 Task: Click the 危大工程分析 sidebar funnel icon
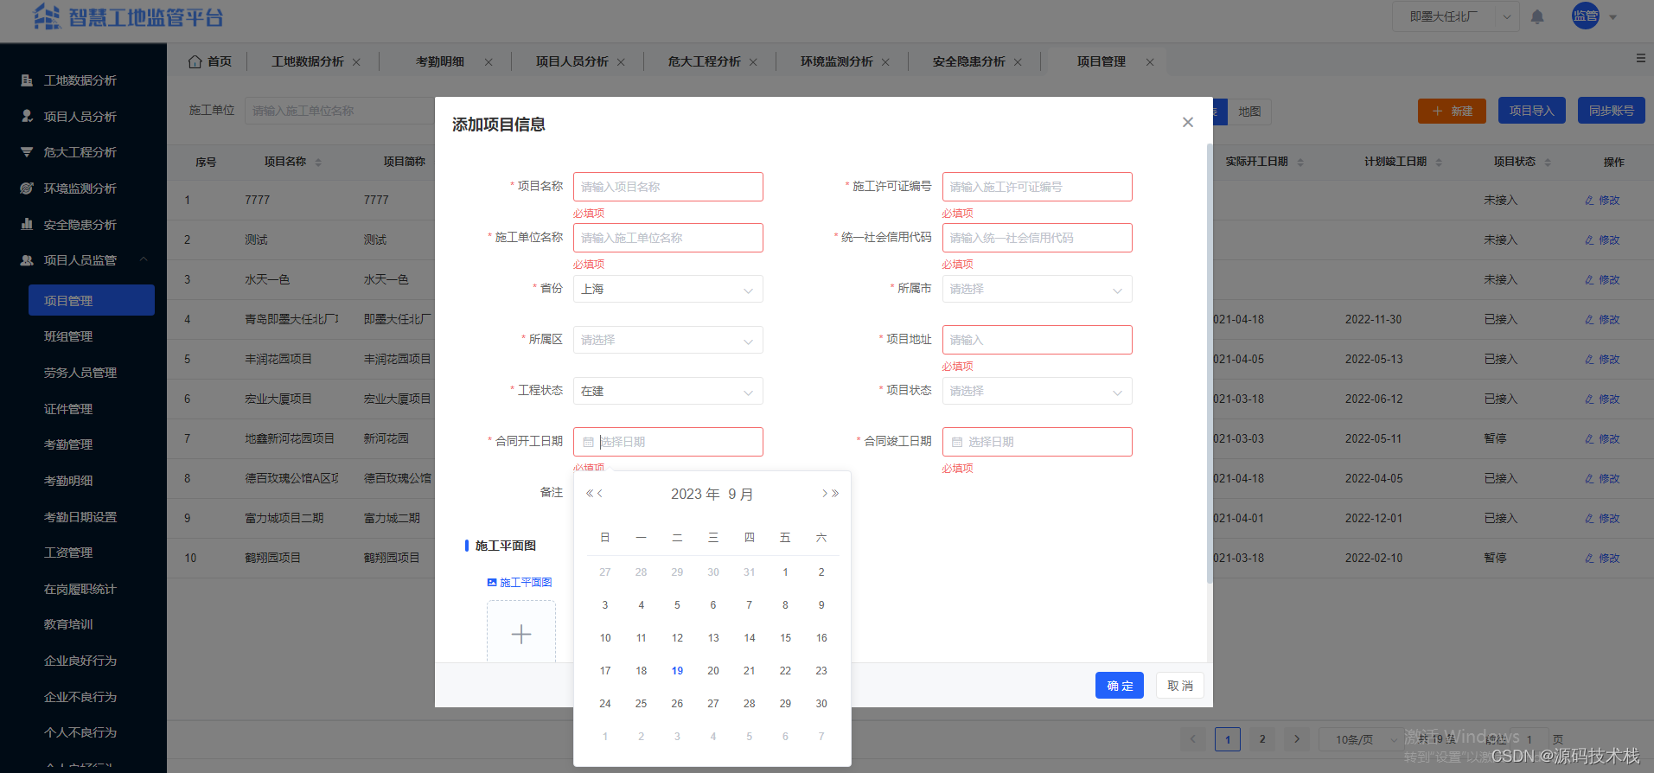click(27, 152)
